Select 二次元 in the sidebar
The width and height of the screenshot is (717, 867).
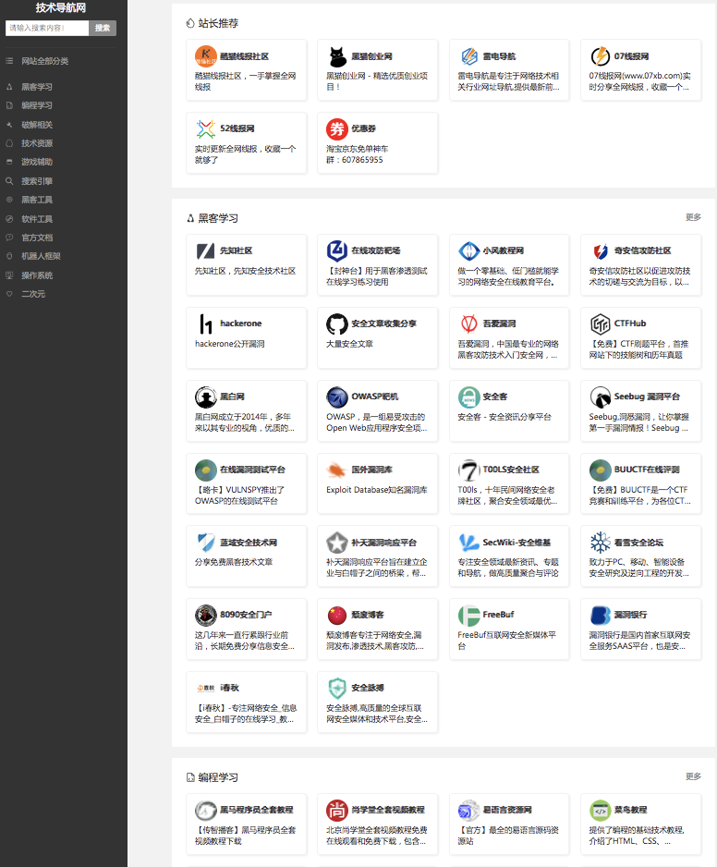point(33,294)
